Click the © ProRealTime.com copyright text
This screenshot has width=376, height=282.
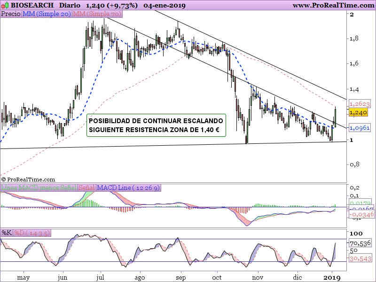point(28,180)
